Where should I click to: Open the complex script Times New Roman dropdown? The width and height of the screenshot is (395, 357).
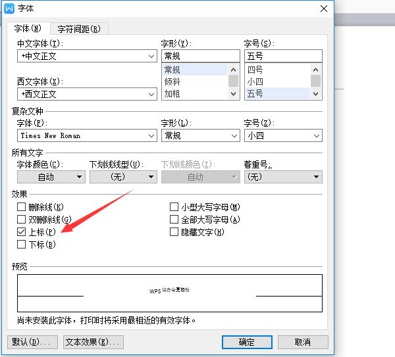tap(151, 135)
